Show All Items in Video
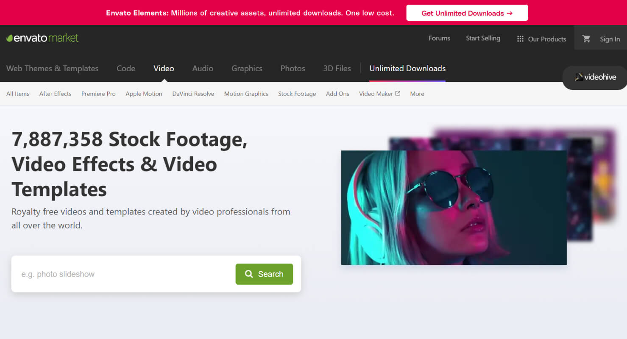Viewport: 627px width, 339px height. [18, 94]
